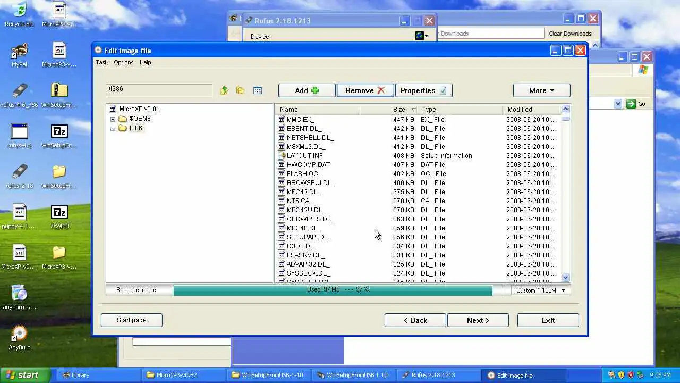Open the Task menu
The height and width of the screenshot is (383, 680).
coord(101,62)
